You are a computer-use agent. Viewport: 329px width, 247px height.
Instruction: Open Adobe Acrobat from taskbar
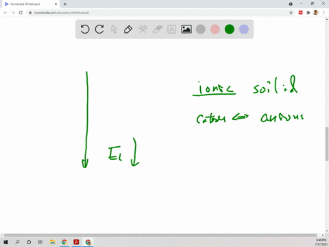point(76,242)
